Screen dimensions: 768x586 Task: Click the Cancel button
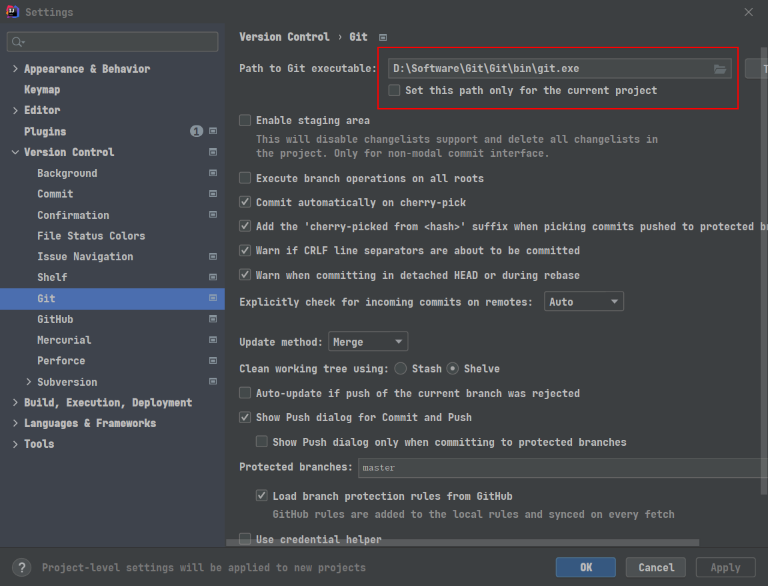pos(656,567)
